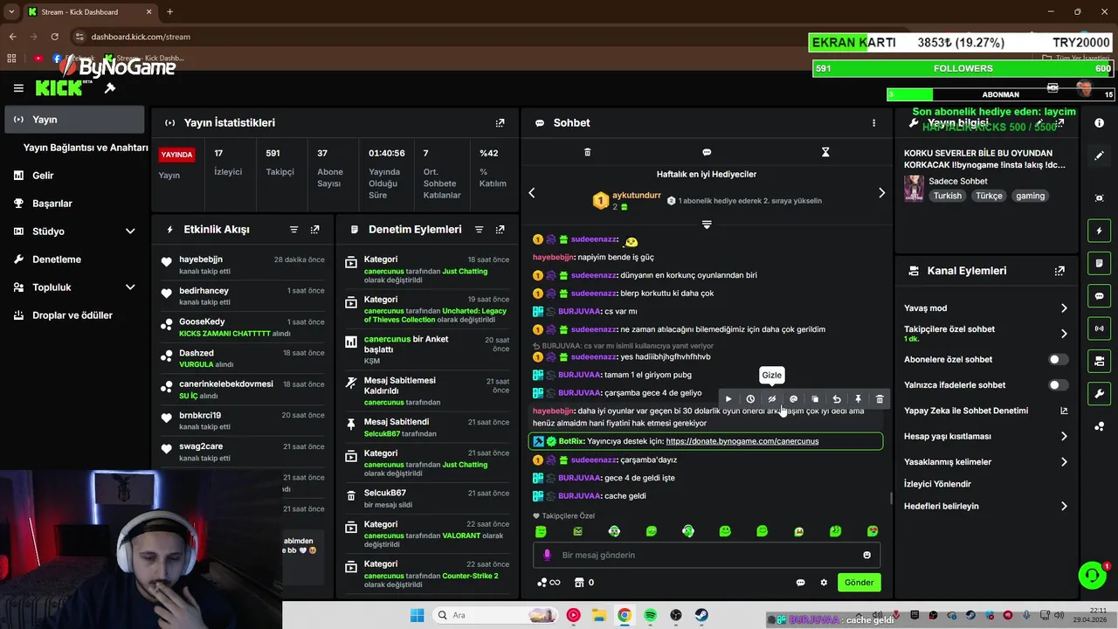Show previous top gifter with left arrow

[532, 193]
